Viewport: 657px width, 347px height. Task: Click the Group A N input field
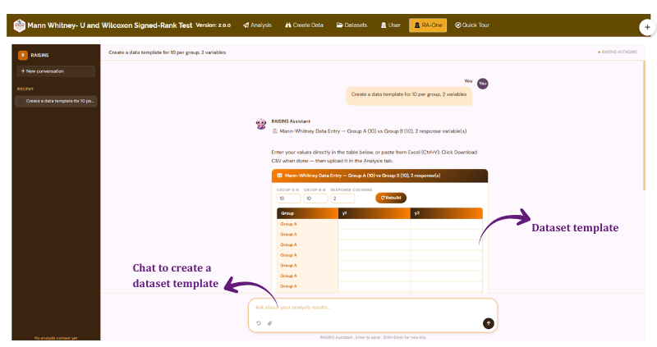click(x=289, y=199)
